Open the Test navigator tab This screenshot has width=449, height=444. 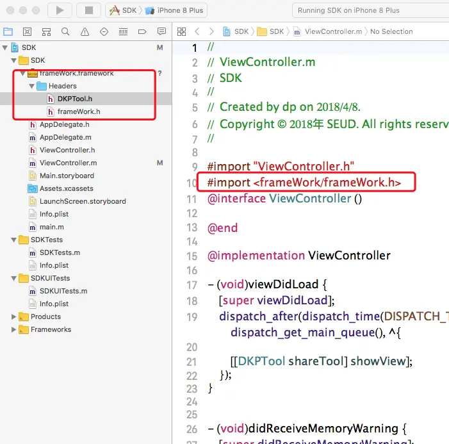tap(104, 31)
